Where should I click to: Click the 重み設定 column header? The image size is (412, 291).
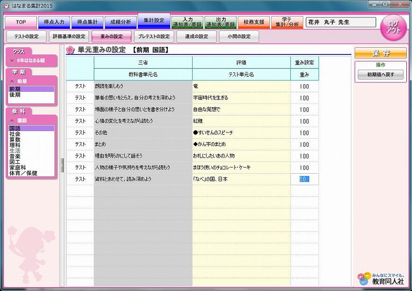point(305,62)
